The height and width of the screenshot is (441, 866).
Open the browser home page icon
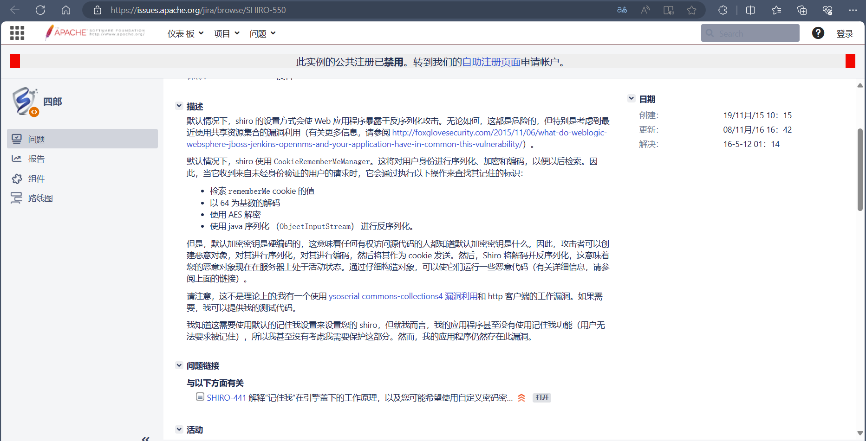tap(66, 10)
